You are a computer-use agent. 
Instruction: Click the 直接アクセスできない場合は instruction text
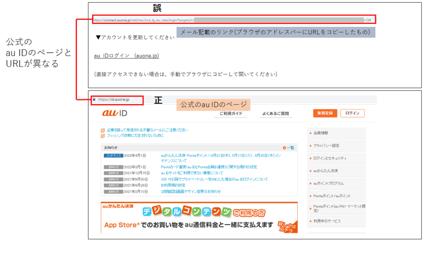pos(186,74)
